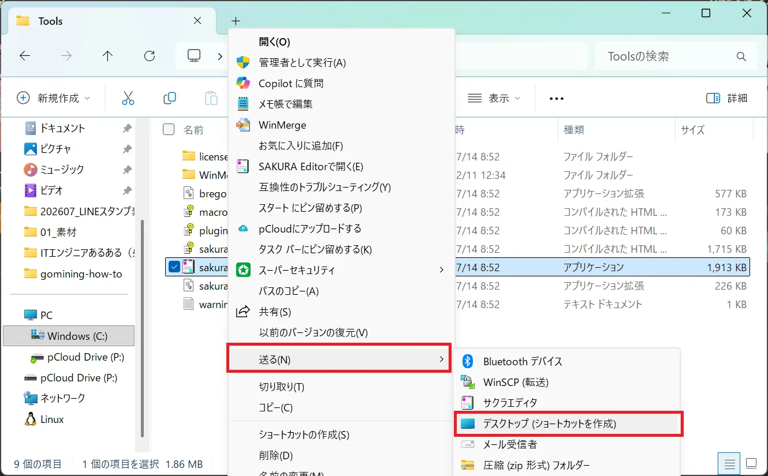This screenshot has width=768, height=476.
Task: Choose サクラエディタ in Send to submenu
Action: (567, 403)
